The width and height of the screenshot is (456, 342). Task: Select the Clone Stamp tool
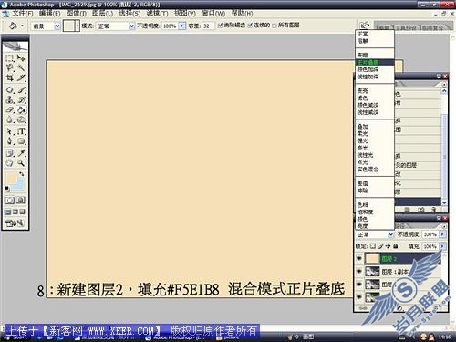[x=10, y=99]
